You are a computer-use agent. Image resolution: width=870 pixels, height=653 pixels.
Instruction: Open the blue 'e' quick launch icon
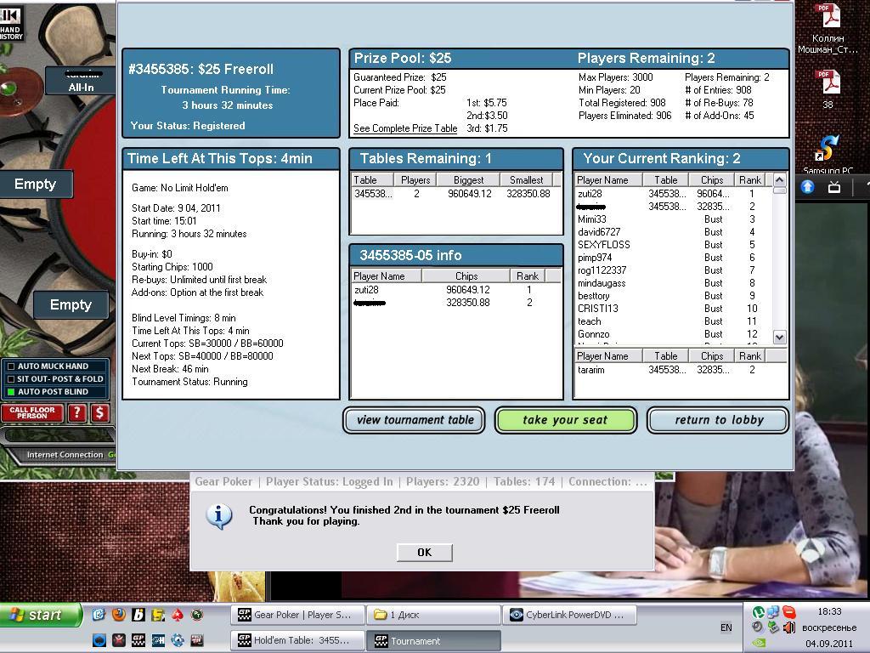99,615
